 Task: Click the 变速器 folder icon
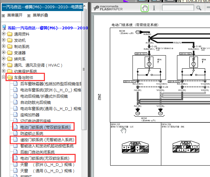point(10,52)
